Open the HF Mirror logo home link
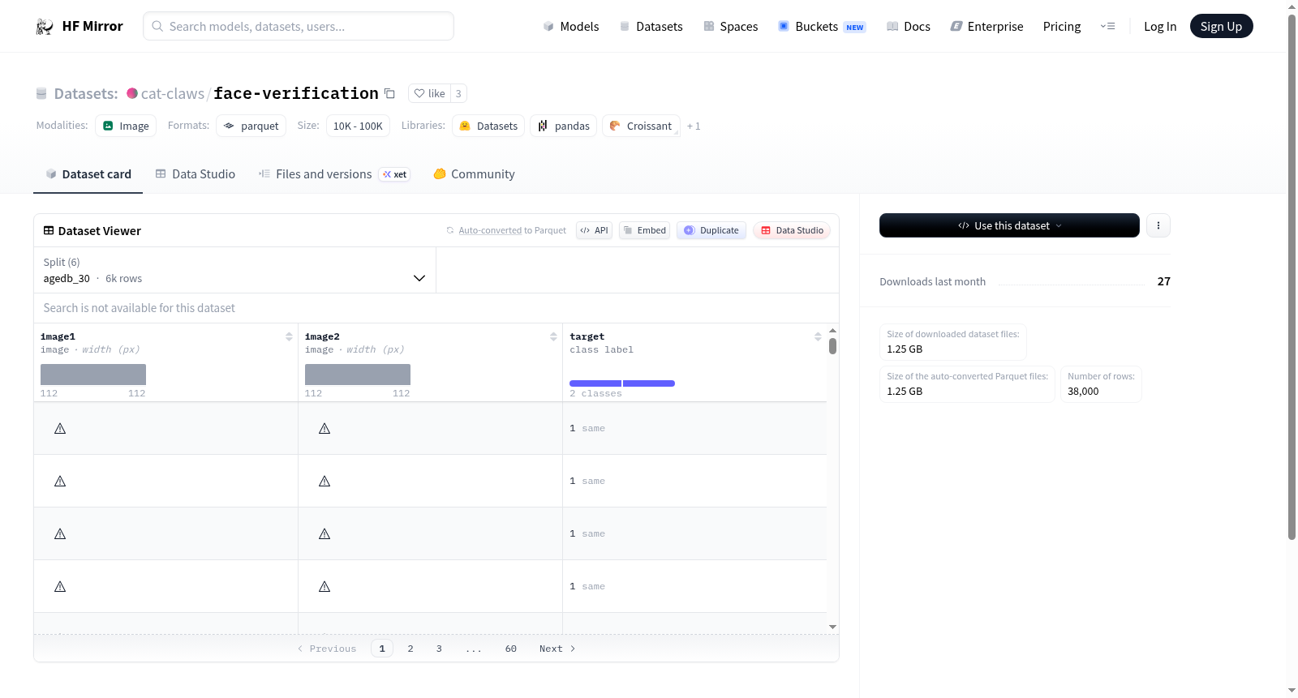The image size is (1298, 698). click(x=80, y=26)
